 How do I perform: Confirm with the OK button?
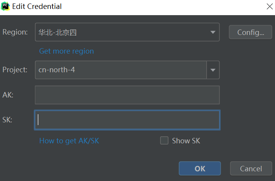(200, 169)
